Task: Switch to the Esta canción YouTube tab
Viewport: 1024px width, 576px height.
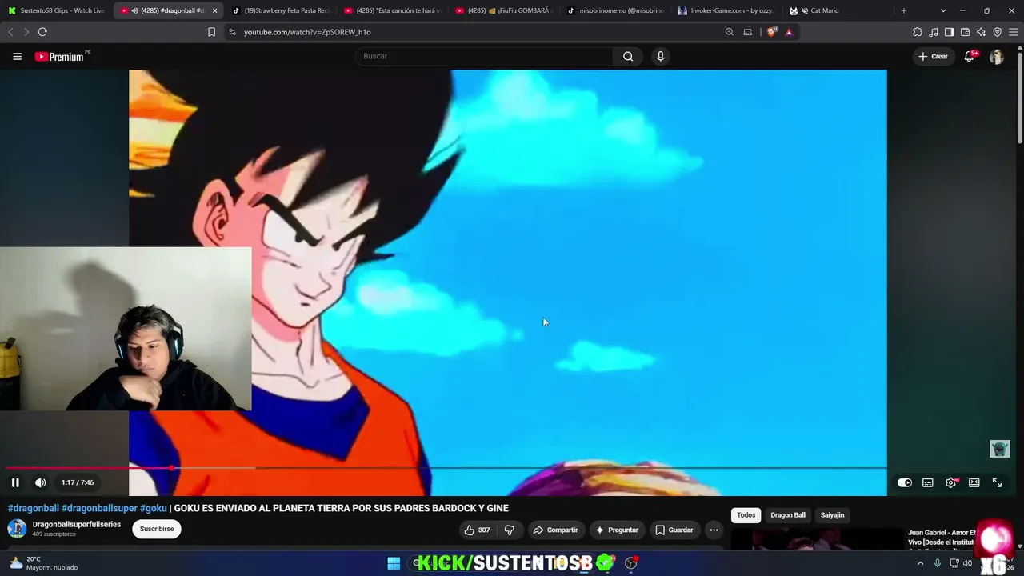Action: (392, 10)
